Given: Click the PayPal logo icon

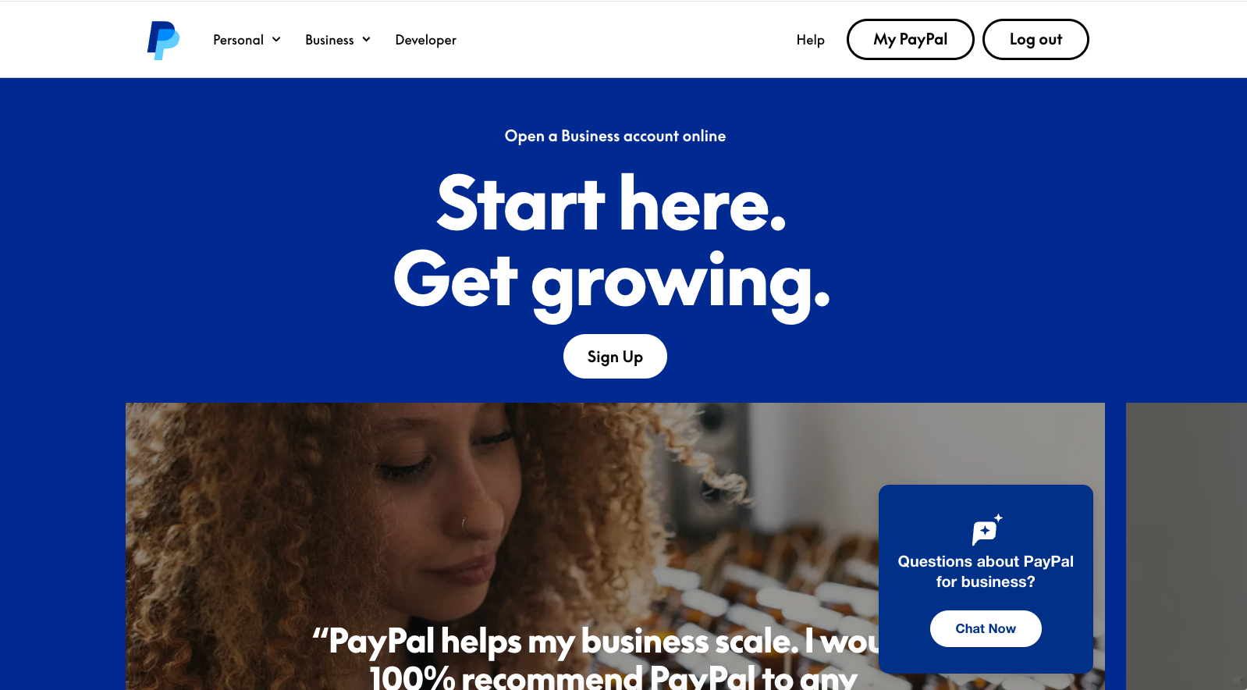Looking at the screenshot, I should point(163,40).
